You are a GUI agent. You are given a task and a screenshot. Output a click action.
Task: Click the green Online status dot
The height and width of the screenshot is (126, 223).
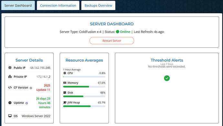117,32
